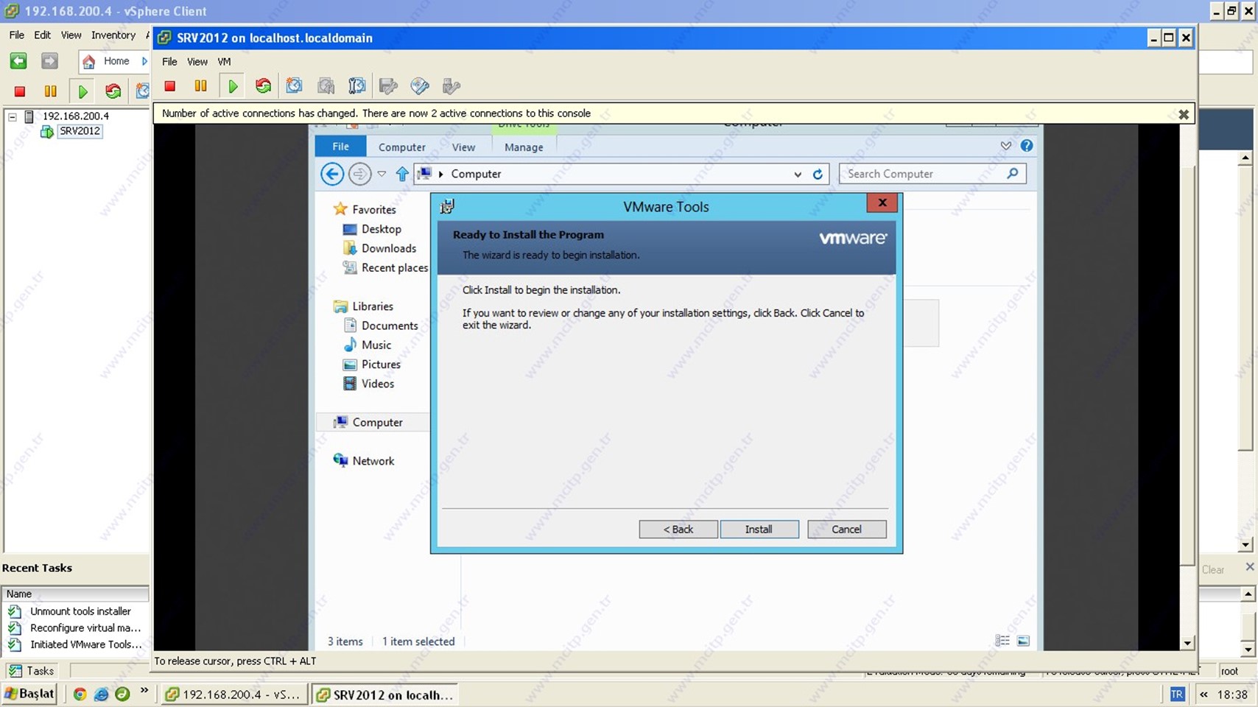
Task: Collapse the 192.168.200.4 host tree node
Action: (13, 116)
